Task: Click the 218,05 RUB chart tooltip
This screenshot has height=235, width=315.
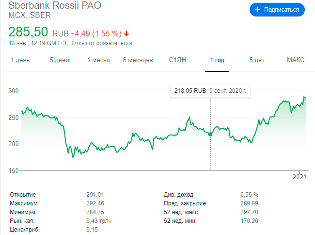Action: point(210,91)
